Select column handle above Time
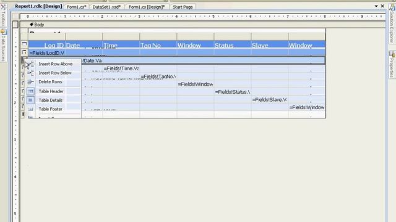 121,36
